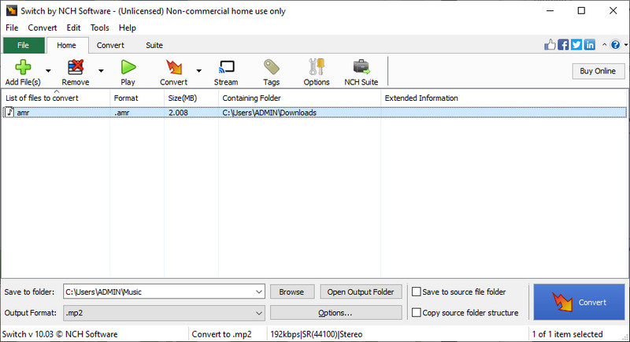630x342 pixels.
Task: Click the thumbs-up like icon
Action: [550, 45]
